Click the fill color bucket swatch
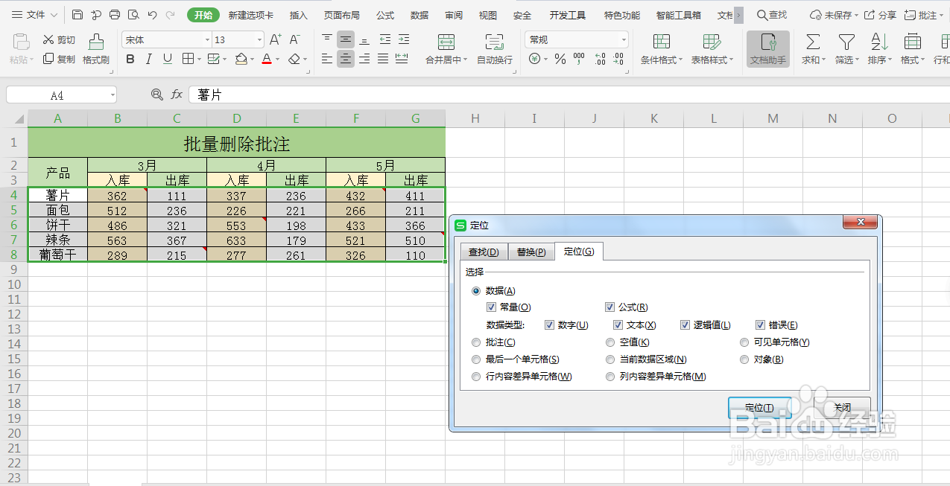Screen dimensions: 950x486 (x=241, y=59)
